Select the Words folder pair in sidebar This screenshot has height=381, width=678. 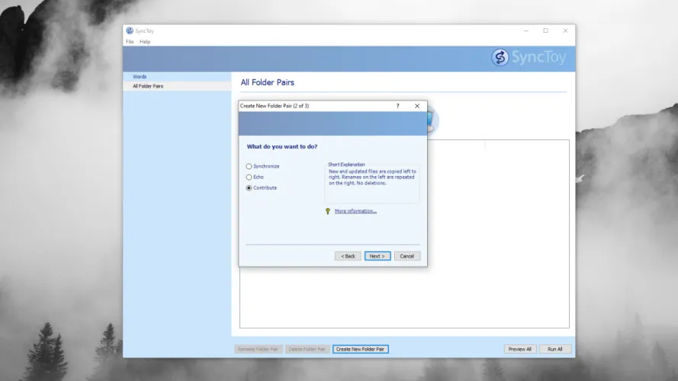(140, 76)
